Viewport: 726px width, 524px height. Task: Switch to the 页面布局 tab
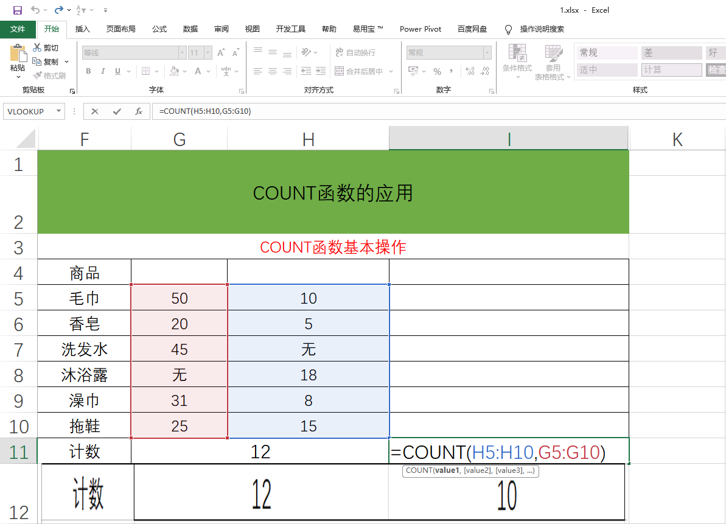point(121,29)
